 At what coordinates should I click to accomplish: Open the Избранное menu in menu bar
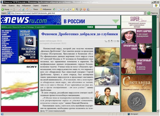click(26, 5)
